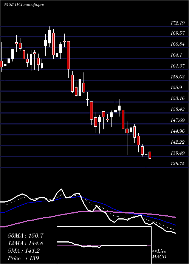Click inside the Live MACD inset panel

pyautogui.click(x=104, y=245)
